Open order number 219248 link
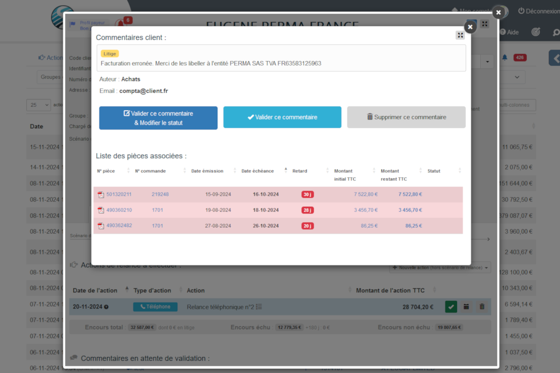 [x=160, y=194]
